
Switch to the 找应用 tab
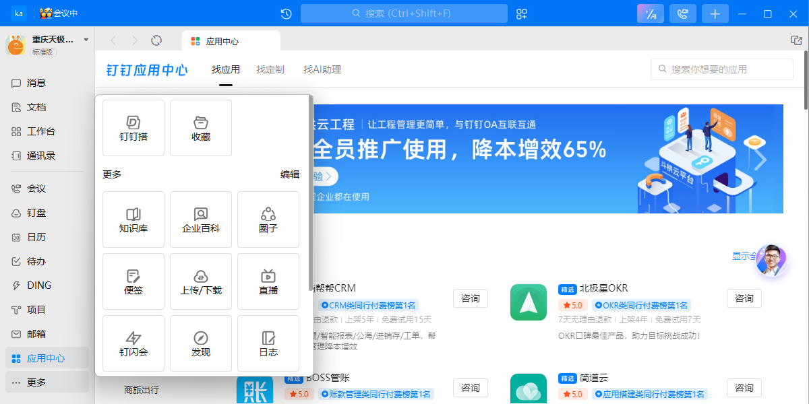click(226, 69)
